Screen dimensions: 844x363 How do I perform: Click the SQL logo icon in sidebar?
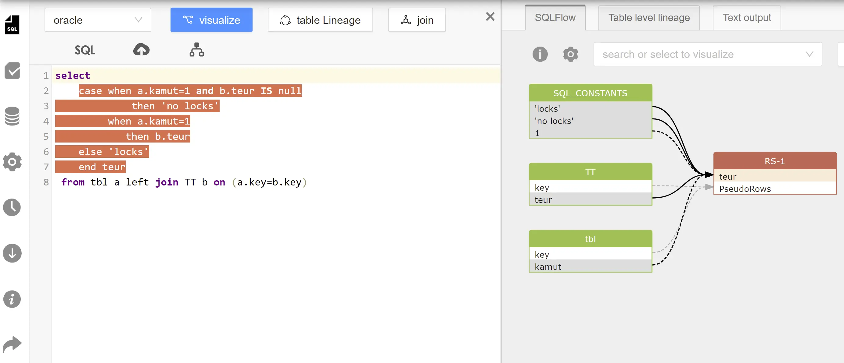pyautogui.click(x=12, y=25)
